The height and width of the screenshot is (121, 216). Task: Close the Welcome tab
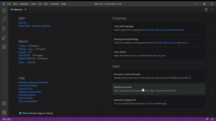26,9
